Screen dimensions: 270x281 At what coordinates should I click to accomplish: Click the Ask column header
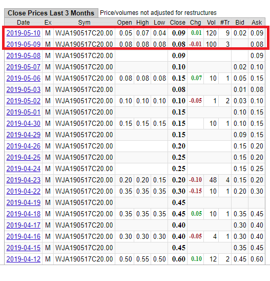257,23
